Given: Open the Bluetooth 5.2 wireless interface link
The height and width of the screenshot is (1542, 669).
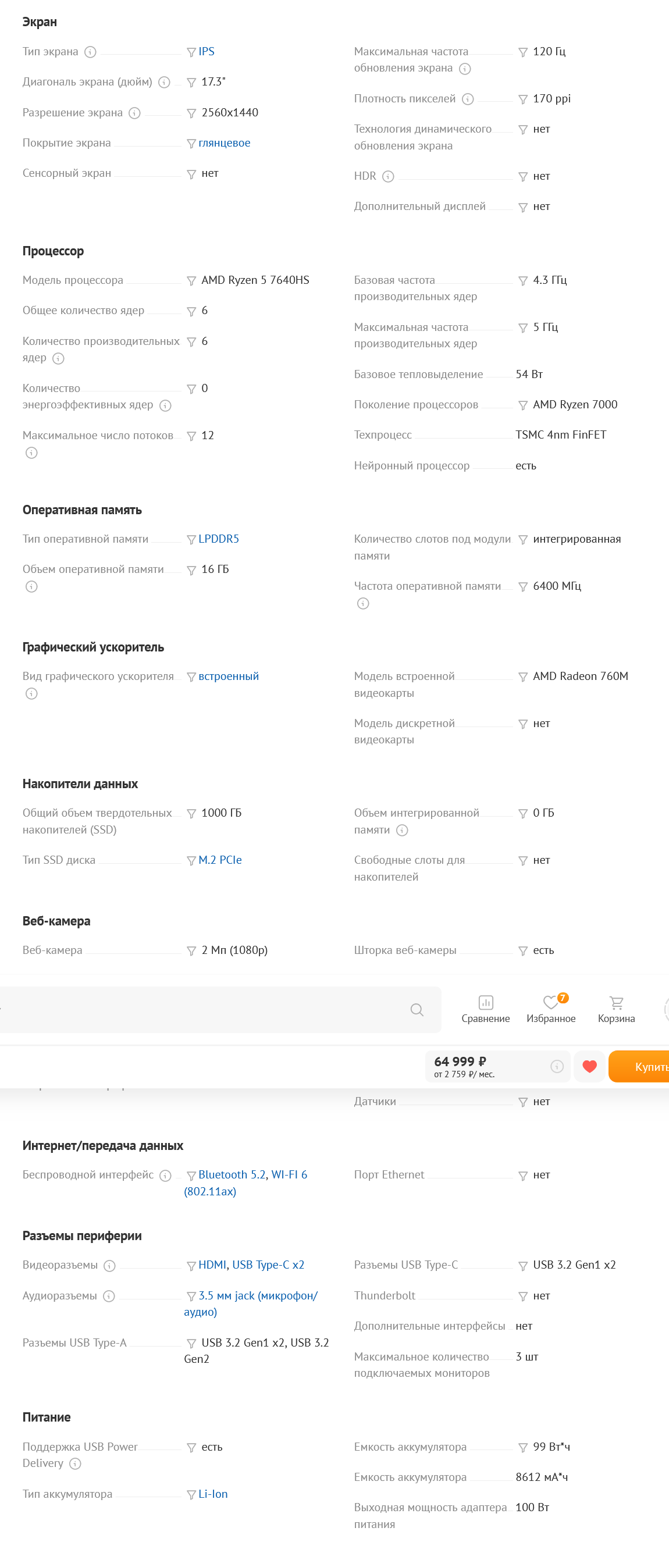Looking at the screenshot, I should click(x=232, y=1176).
